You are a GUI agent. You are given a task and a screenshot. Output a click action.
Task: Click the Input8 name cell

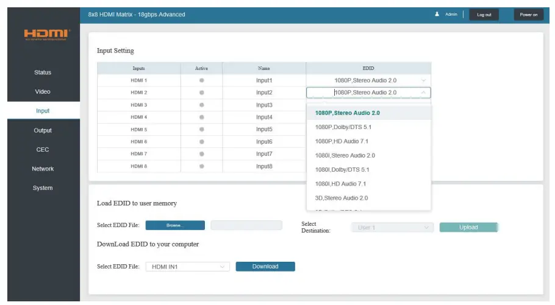click(264, 166)
